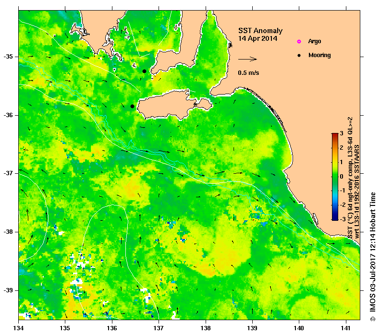Click longitude label 138

point(206,328)
